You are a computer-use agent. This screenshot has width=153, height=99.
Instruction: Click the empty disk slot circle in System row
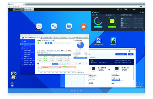coord(54,43)
